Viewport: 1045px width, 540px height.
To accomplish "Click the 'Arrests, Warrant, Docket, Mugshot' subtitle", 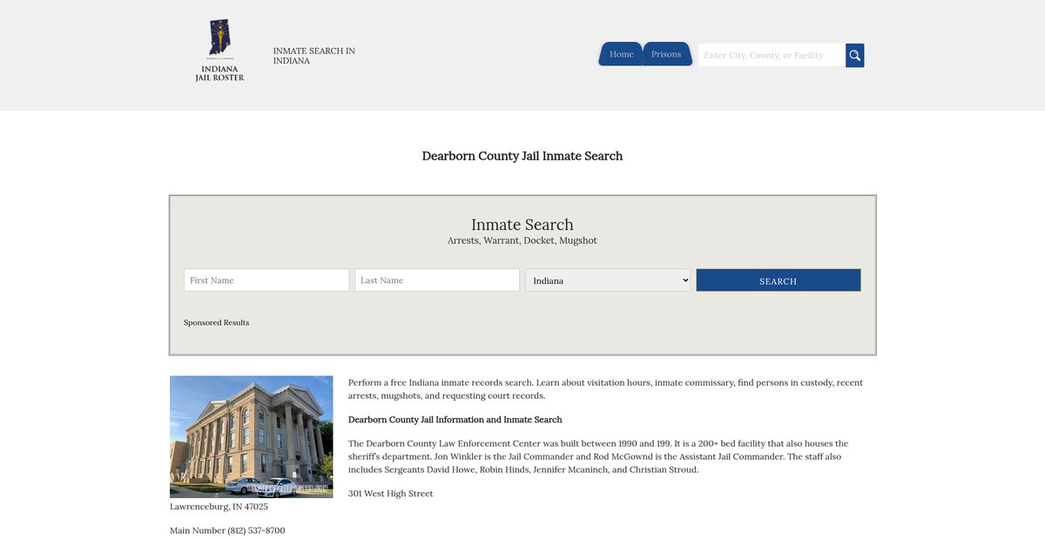I will click(x=522, y=240).
